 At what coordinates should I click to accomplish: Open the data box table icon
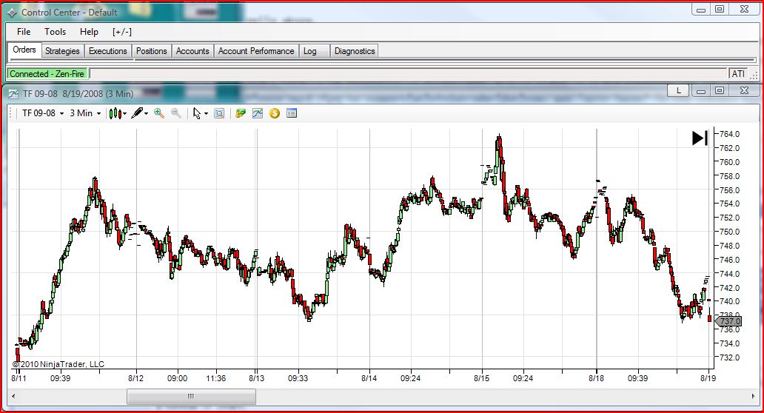click(292, 113)
